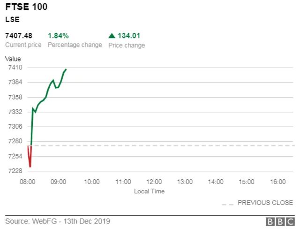Click the FTSE 100 title
Viewport: 300px width, 230px height.
coord(26,8)
